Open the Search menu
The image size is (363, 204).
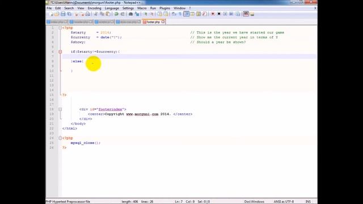[69, 8]
